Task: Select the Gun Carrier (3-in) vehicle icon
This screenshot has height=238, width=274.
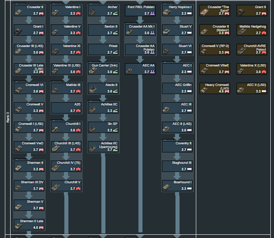Action: click(x=93, y=71)
